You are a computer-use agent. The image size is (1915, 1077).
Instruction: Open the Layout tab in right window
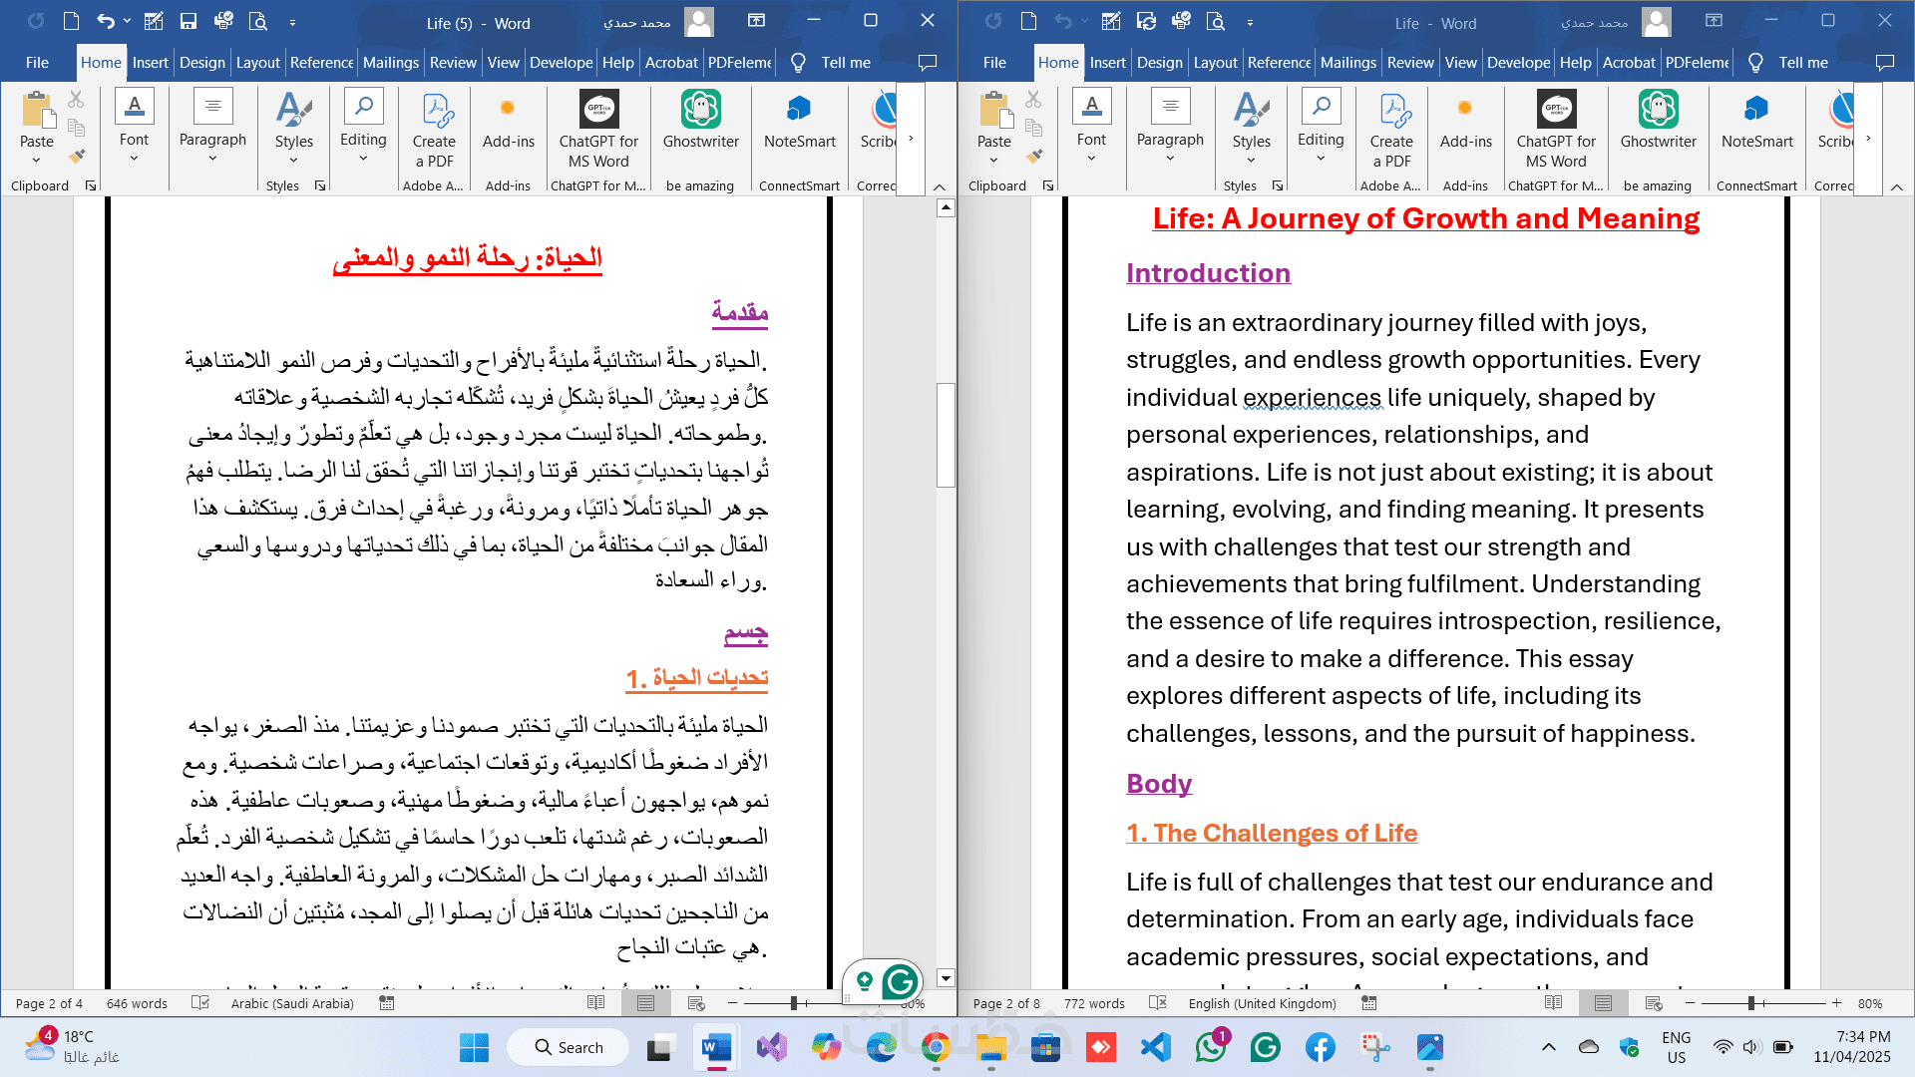point(1215,62)
